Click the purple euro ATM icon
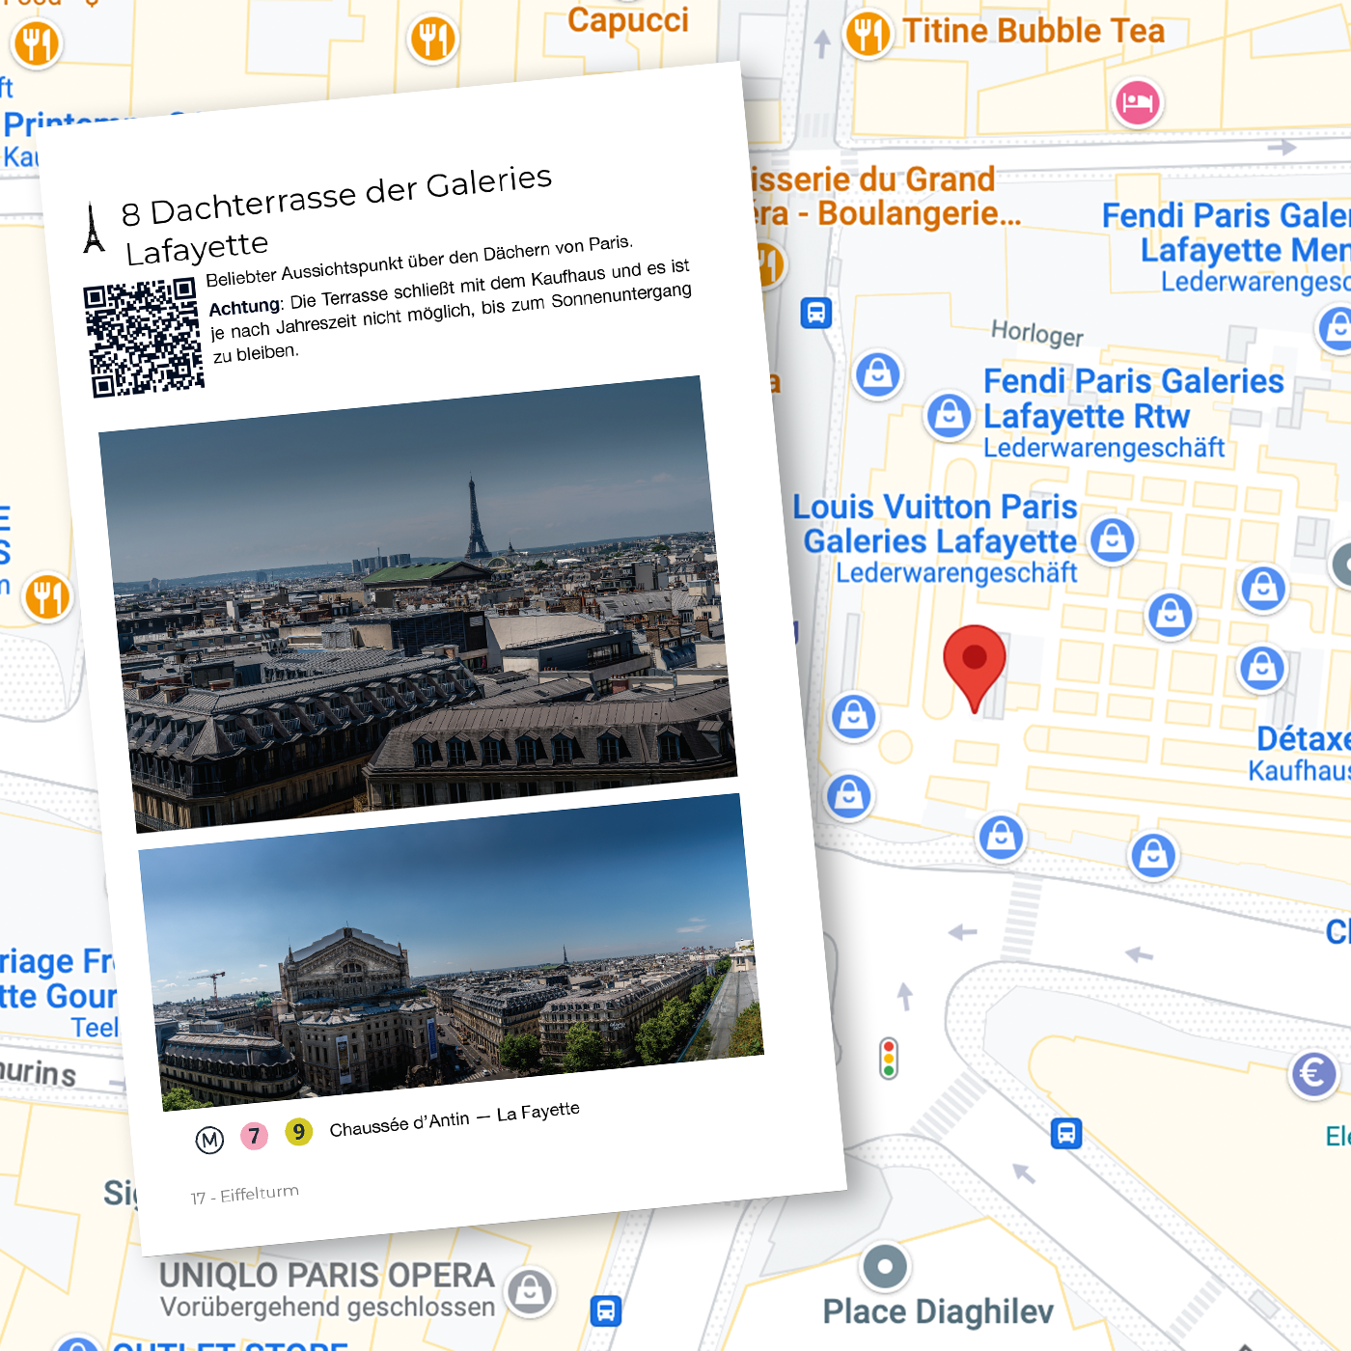This screenshot has width=1351, height=1351. point(1313,1073)
